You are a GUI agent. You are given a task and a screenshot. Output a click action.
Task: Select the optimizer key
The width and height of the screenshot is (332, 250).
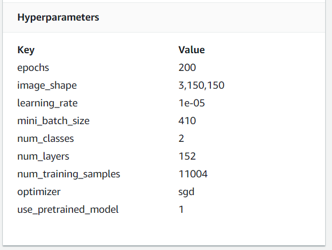coord(39,192)
